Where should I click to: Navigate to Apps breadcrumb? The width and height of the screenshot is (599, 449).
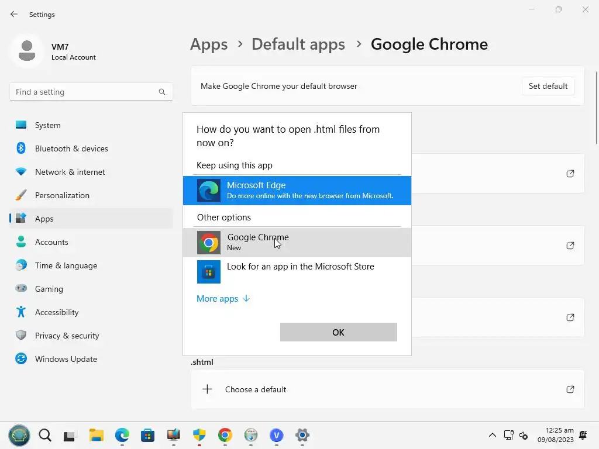pos(209,44)
